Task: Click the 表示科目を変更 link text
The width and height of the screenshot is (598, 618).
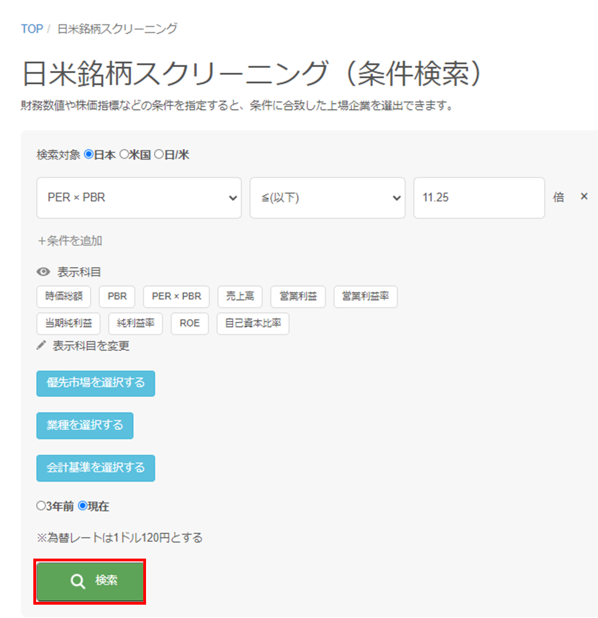Action: (91, 346)
